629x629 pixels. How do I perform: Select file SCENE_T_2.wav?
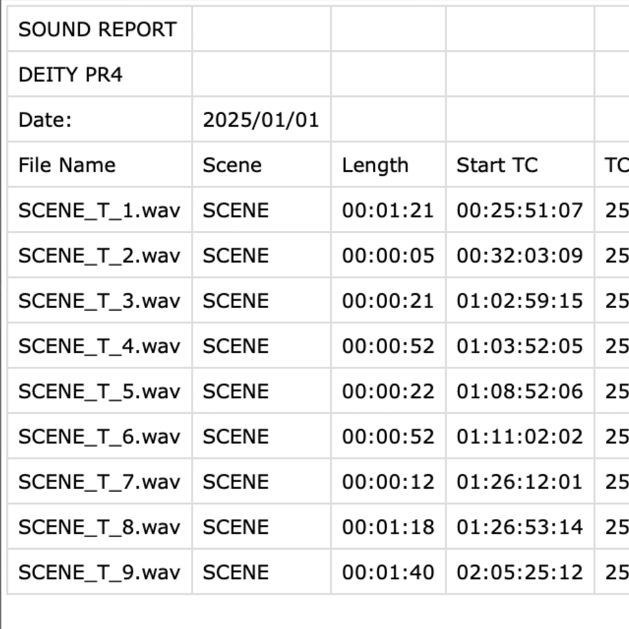point(99,256)
